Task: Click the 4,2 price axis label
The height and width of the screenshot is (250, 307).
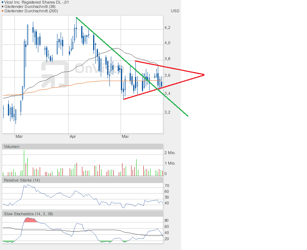Action: (167, 27)
